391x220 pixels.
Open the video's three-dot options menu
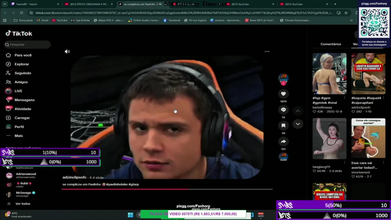pyautogui.click(x=267, y=52)
